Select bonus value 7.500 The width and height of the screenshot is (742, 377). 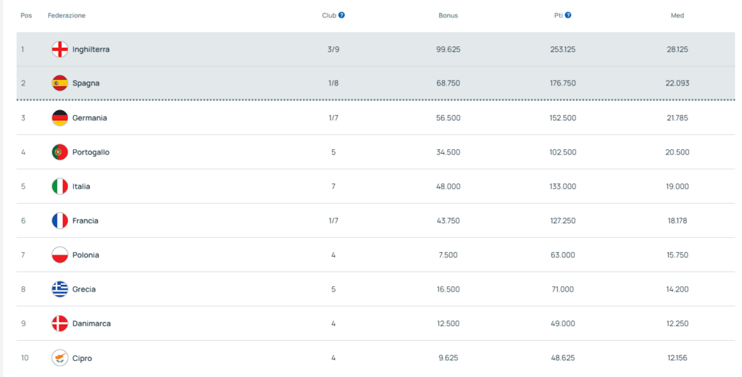tap(448, 254)
